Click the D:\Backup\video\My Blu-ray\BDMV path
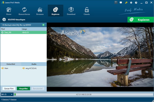 tap(17, 25)
